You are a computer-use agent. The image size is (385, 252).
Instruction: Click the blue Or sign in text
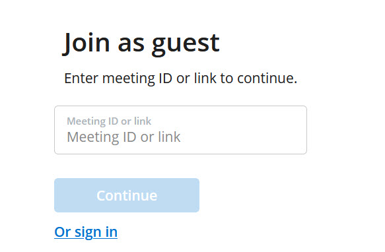(86, 232)
